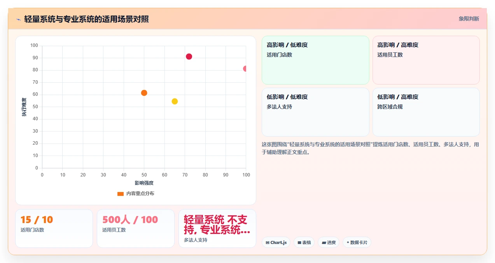Select the 高影响 / 高难度 quadrant card
495x263 pixels.
click(x=426, y=60)
